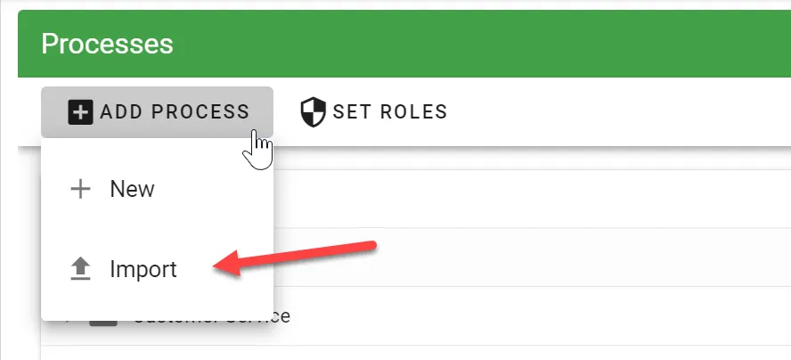Click the green Processes header bar
This screenshot has width=791, height=360.
pyautogui.click(x=404, y=44)
